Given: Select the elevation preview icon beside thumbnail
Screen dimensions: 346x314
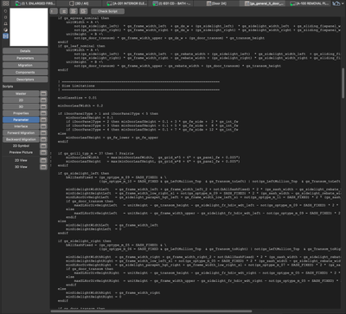Looking at the screenshot, I should [6, 23].
